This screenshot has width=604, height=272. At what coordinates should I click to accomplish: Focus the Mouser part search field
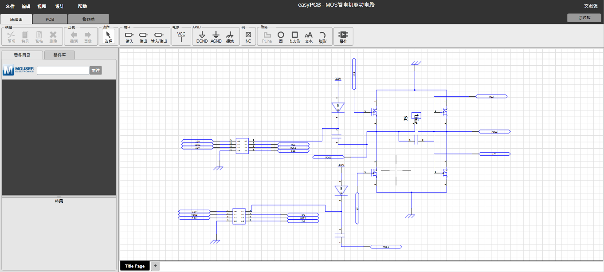[63, 70]
